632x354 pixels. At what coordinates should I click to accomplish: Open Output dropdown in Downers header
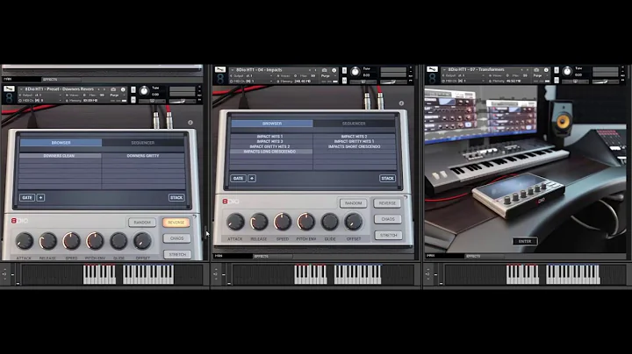coord(40,96)
